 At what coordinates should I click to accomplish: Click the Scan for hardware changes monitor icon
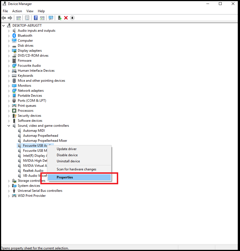51,18
